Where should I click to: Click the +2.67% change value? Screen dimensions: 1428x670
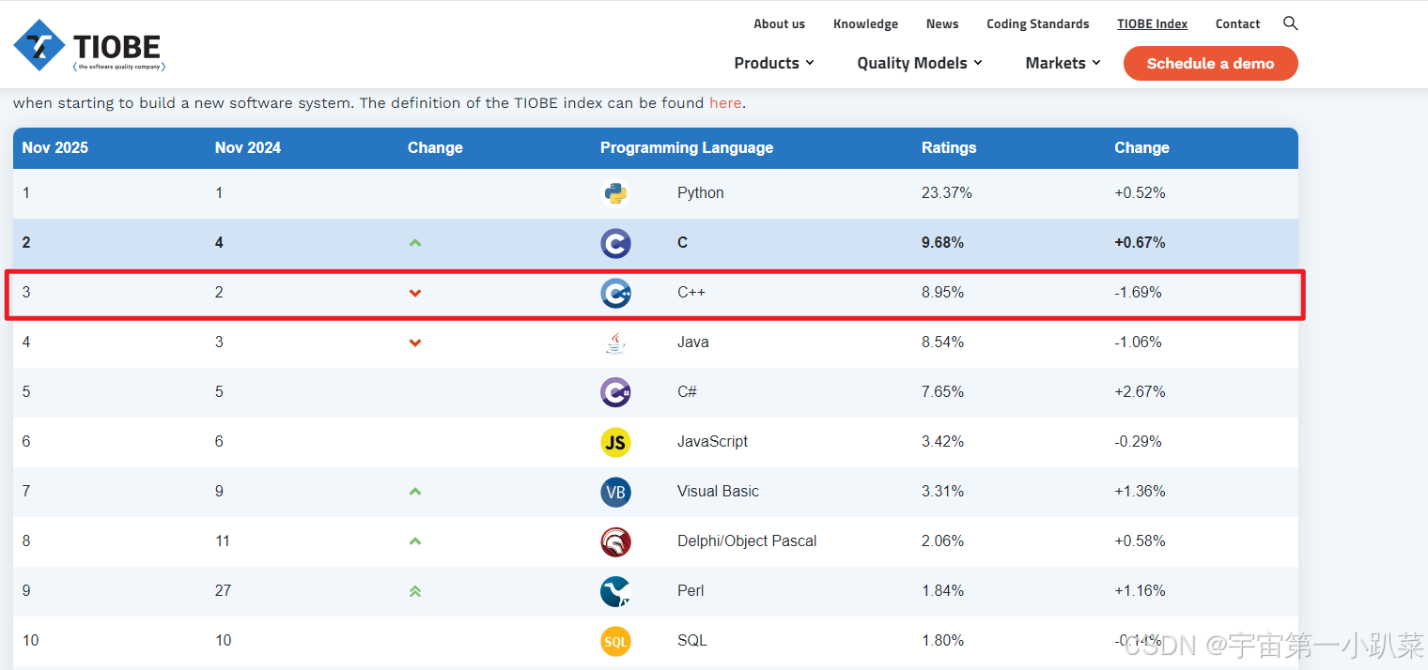point(1140,392)
